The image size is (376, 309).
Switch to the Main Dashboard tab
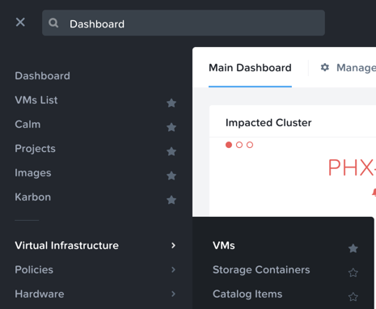coord(250,68)
